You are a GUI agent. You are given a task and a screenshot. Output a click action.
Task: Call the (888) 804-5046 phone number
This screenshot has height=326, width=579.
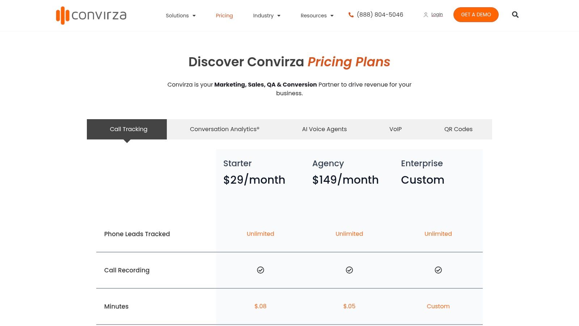(x=380, y=15)
